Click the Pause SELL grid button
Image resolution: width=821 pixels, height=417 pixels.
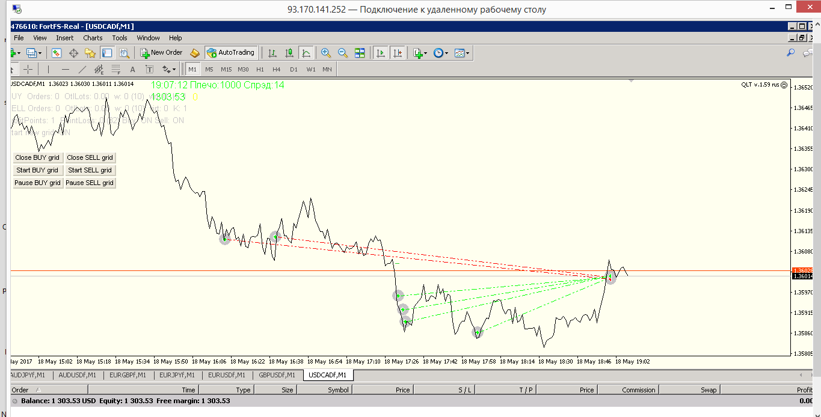[x=90, y=183]
